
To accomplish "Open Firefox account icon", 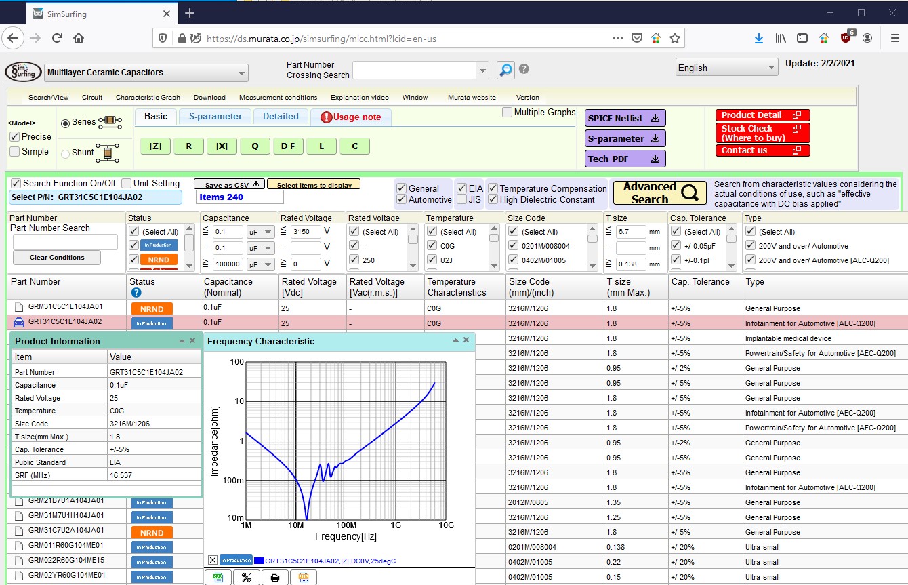I will (x=867, y=39).
